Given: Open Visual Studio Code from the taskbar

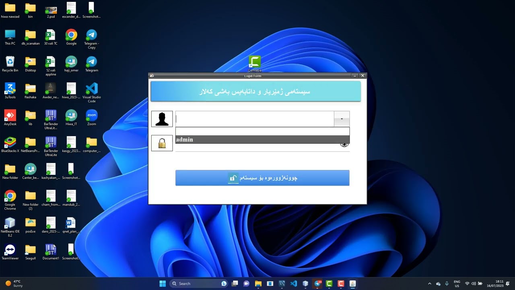Looking at the screenshot, I should [294, 284].
